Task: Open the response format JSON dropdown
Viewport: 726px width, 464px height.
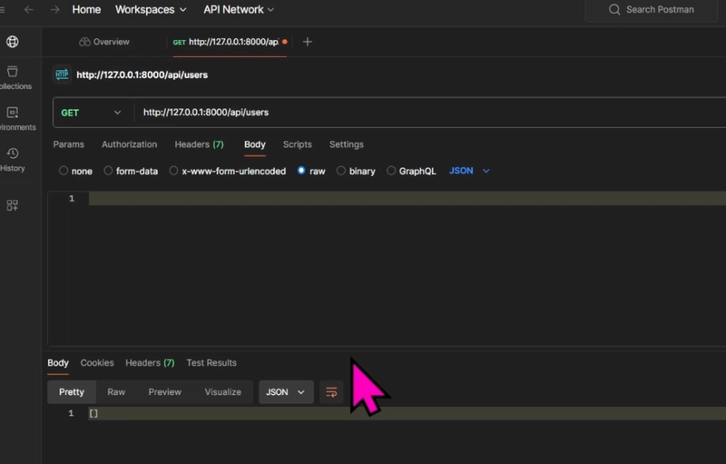Action: (286, 392)
